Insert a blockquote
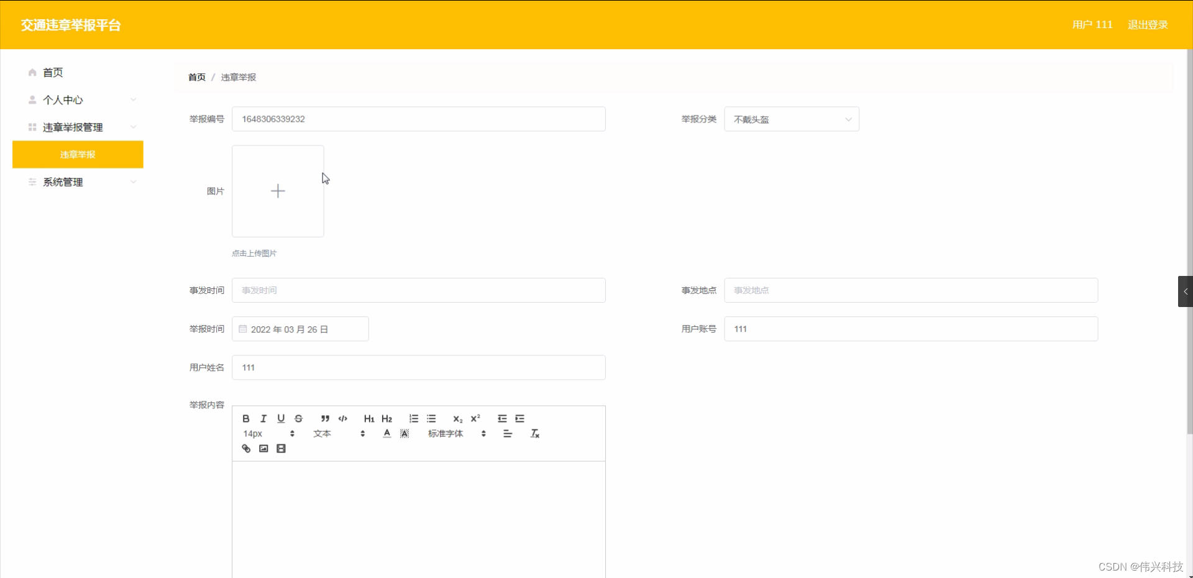This screenshot has width=1193, height=578. (x=325, y=418)
